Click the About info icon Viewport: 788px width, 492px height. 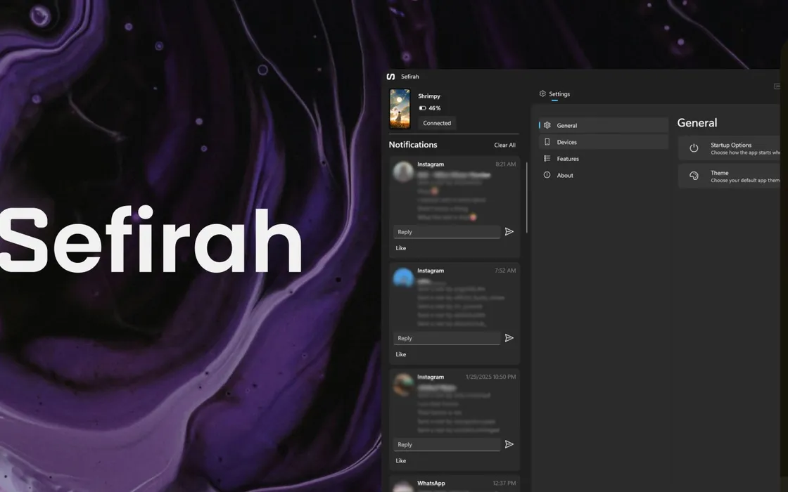547,175
